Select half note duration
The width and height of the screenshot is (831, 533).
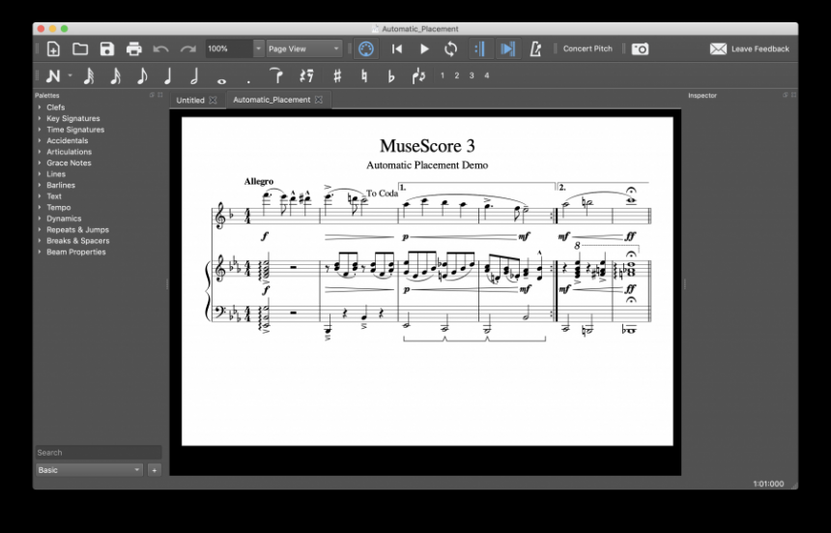[x=194, y=75]
